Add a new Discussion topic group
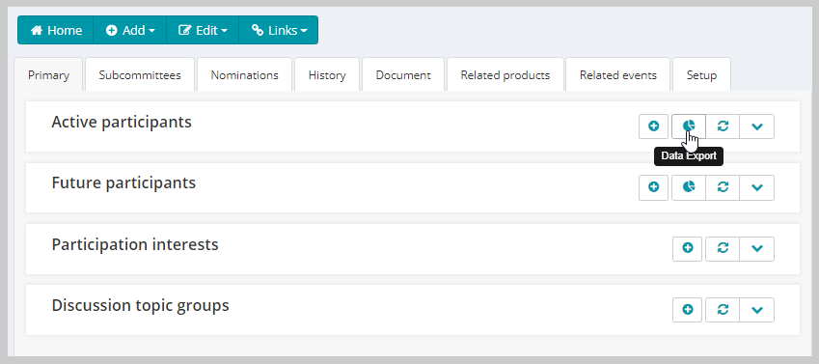This screenshot has height=364, width=819. [688, 310]
